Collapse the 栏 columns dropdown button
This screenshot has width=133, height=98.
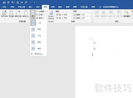33,15
